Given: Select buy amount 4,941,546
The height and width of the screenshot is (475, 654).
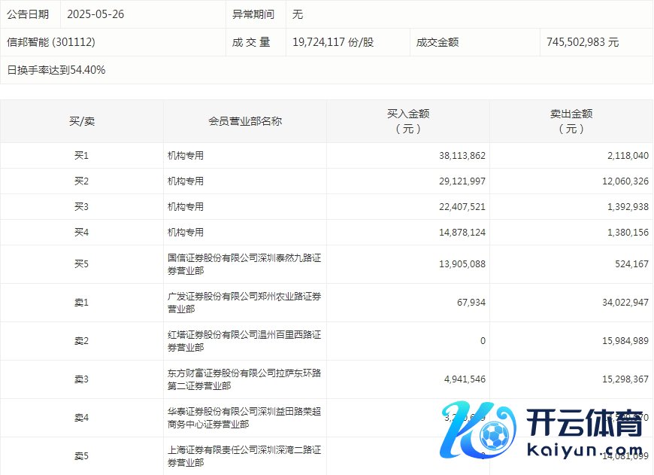Looking at the screenshot, I should click(465, 379).
